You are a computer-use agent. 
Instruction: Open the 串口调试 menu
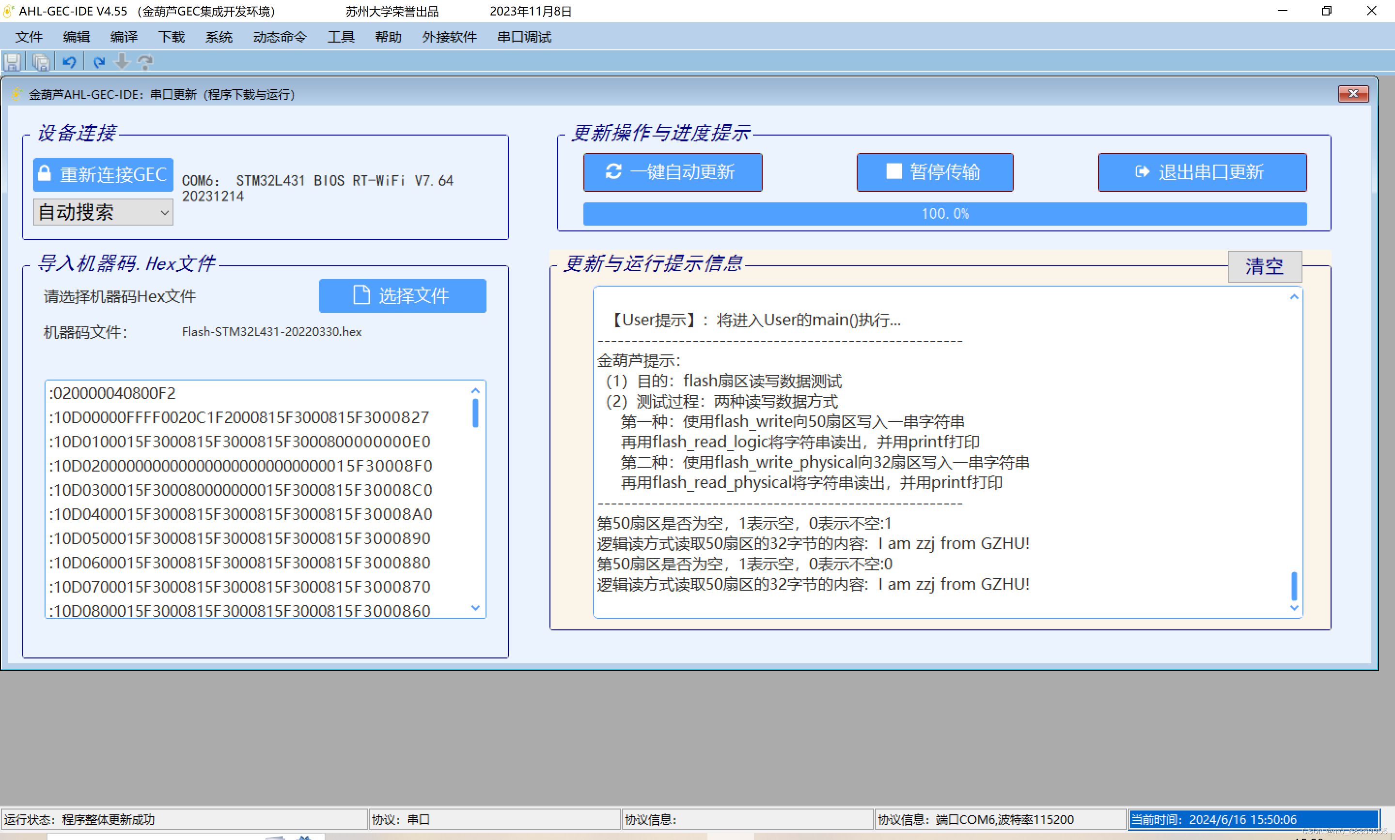point(524,37)
